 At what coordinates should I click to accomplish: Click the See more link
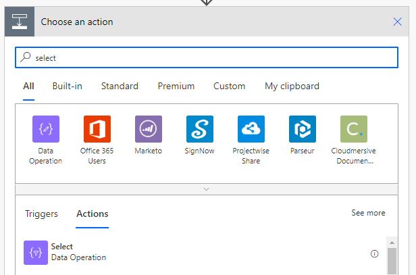pos(368,213)
